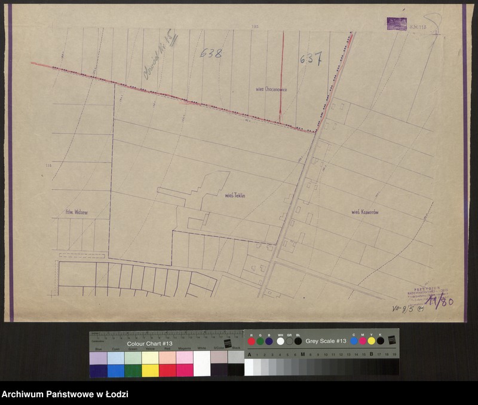Click handwritten parcel number 637
Image resolution: width=478 pixels, height=405 pixels.
(311, 59)
